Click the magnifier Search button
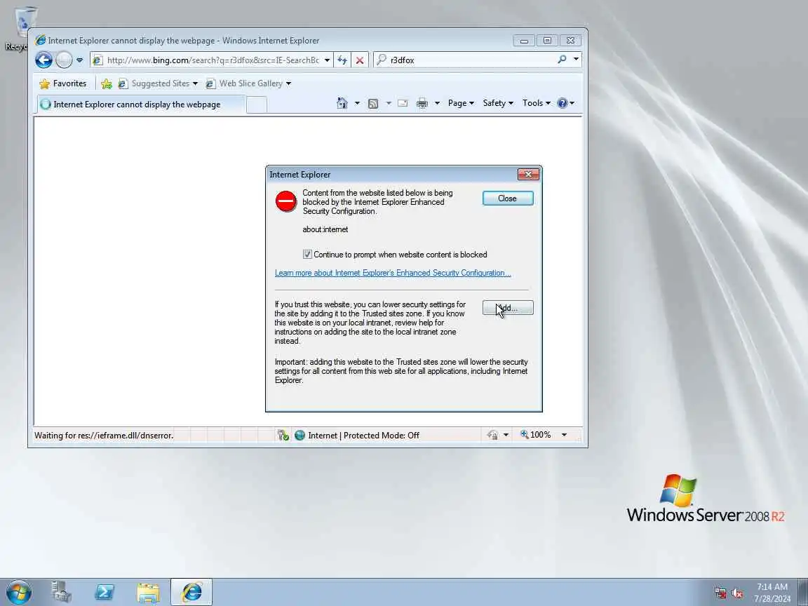 coord(563,60)
